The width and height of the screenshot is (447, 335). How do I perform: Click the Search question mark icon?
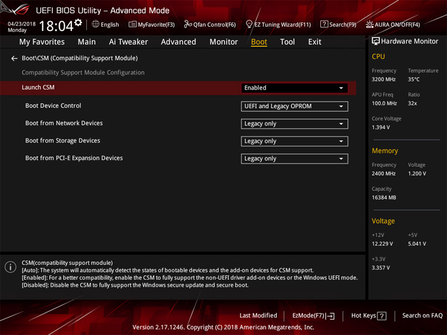tap(324, 24)
